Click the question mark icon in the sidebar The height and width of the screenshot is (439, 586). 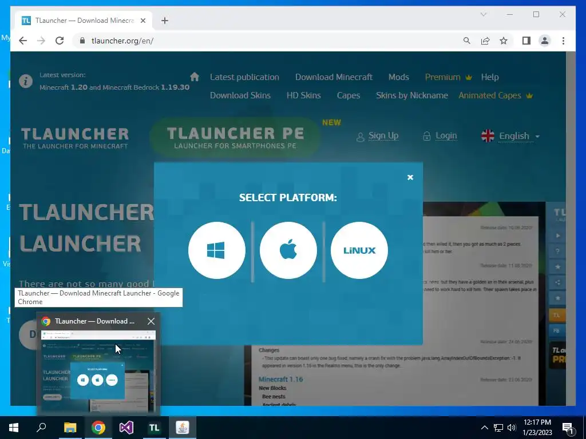tap(557, 252)
